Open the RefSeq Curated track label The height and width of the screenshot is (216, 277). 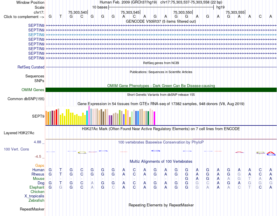click(x=31, y=67)
